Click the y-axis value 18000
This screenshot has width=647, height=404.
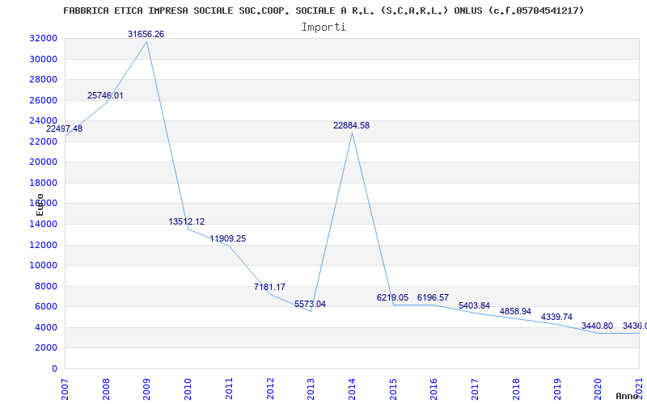tap(43, 183)
